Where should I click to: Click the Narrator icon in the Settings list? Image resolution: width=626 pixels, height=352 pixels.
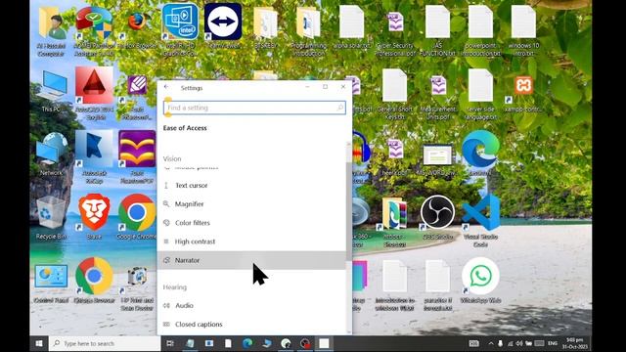point(166,260)
